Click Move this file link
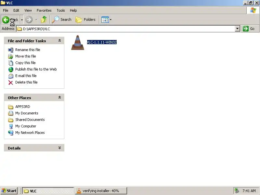 26,56
